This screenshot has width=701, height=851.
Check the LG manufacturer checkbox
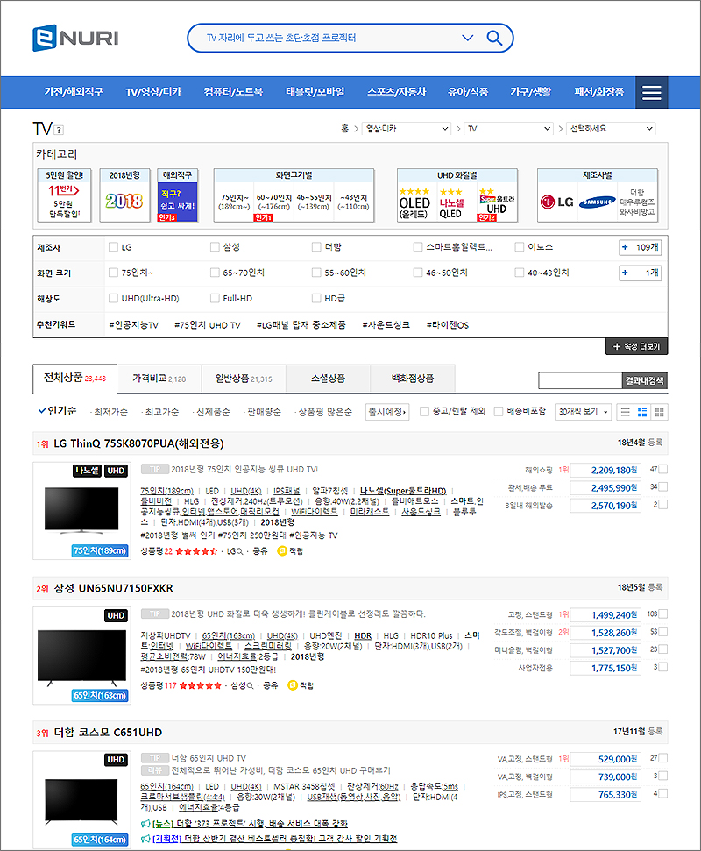(113, 247)
